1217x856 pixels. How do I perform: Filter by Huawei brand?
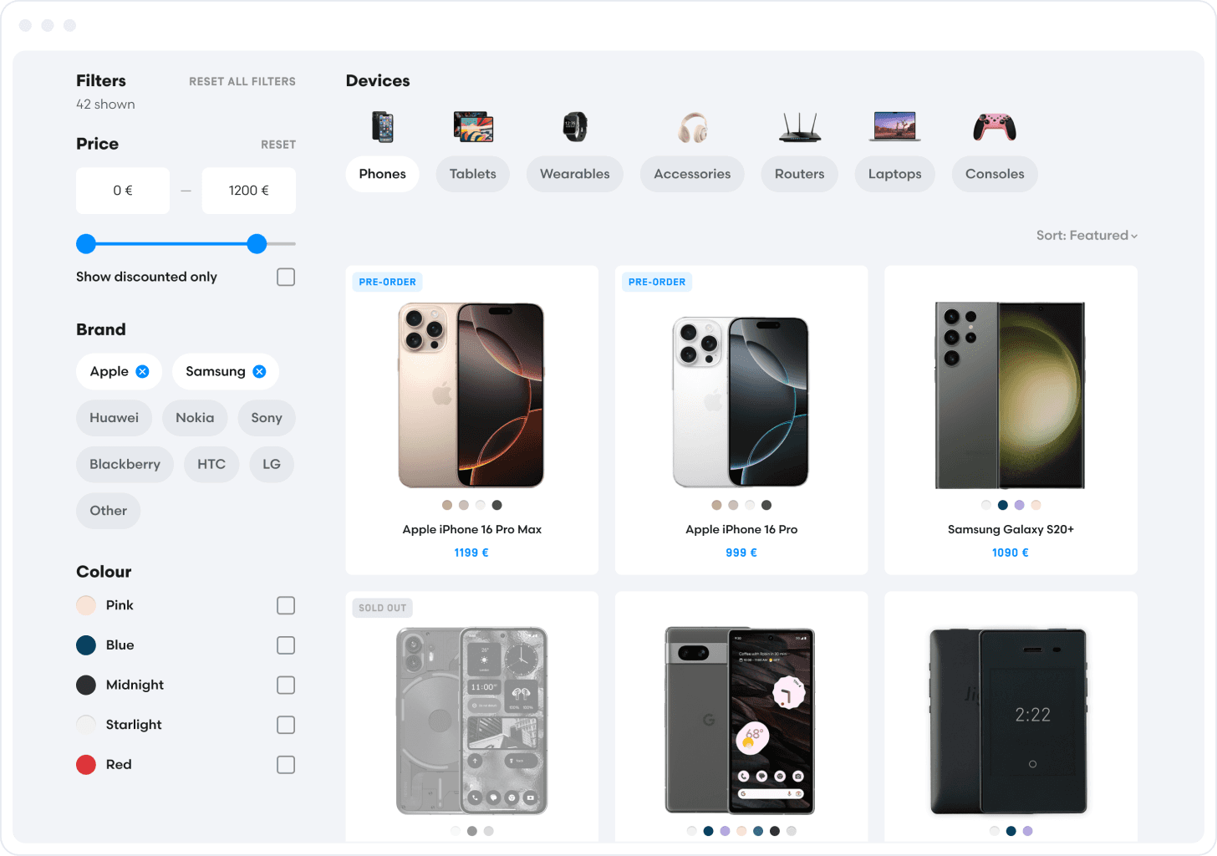115,418
